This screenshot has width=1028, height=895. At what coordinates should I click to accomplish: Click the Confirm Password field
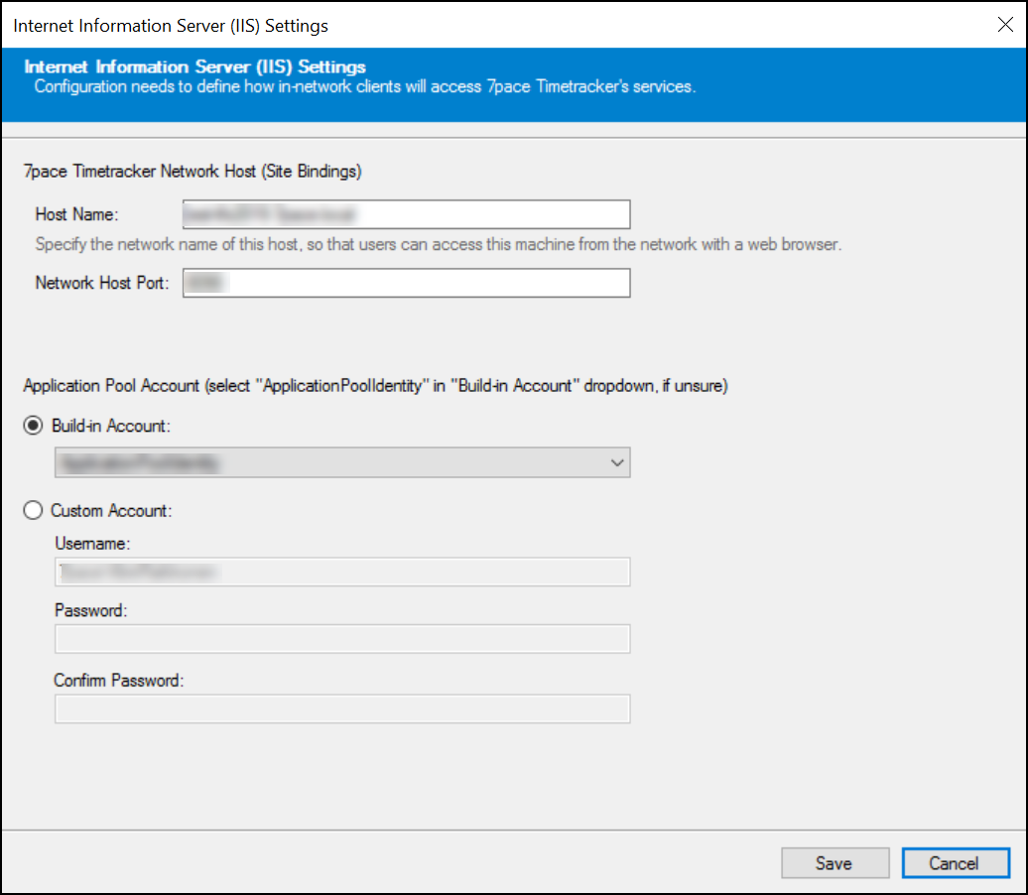coord(342,708)
